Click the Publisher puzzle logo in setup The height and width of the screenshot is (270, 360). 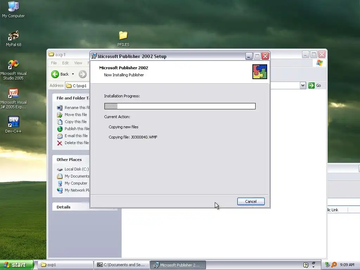click(260, 72)
